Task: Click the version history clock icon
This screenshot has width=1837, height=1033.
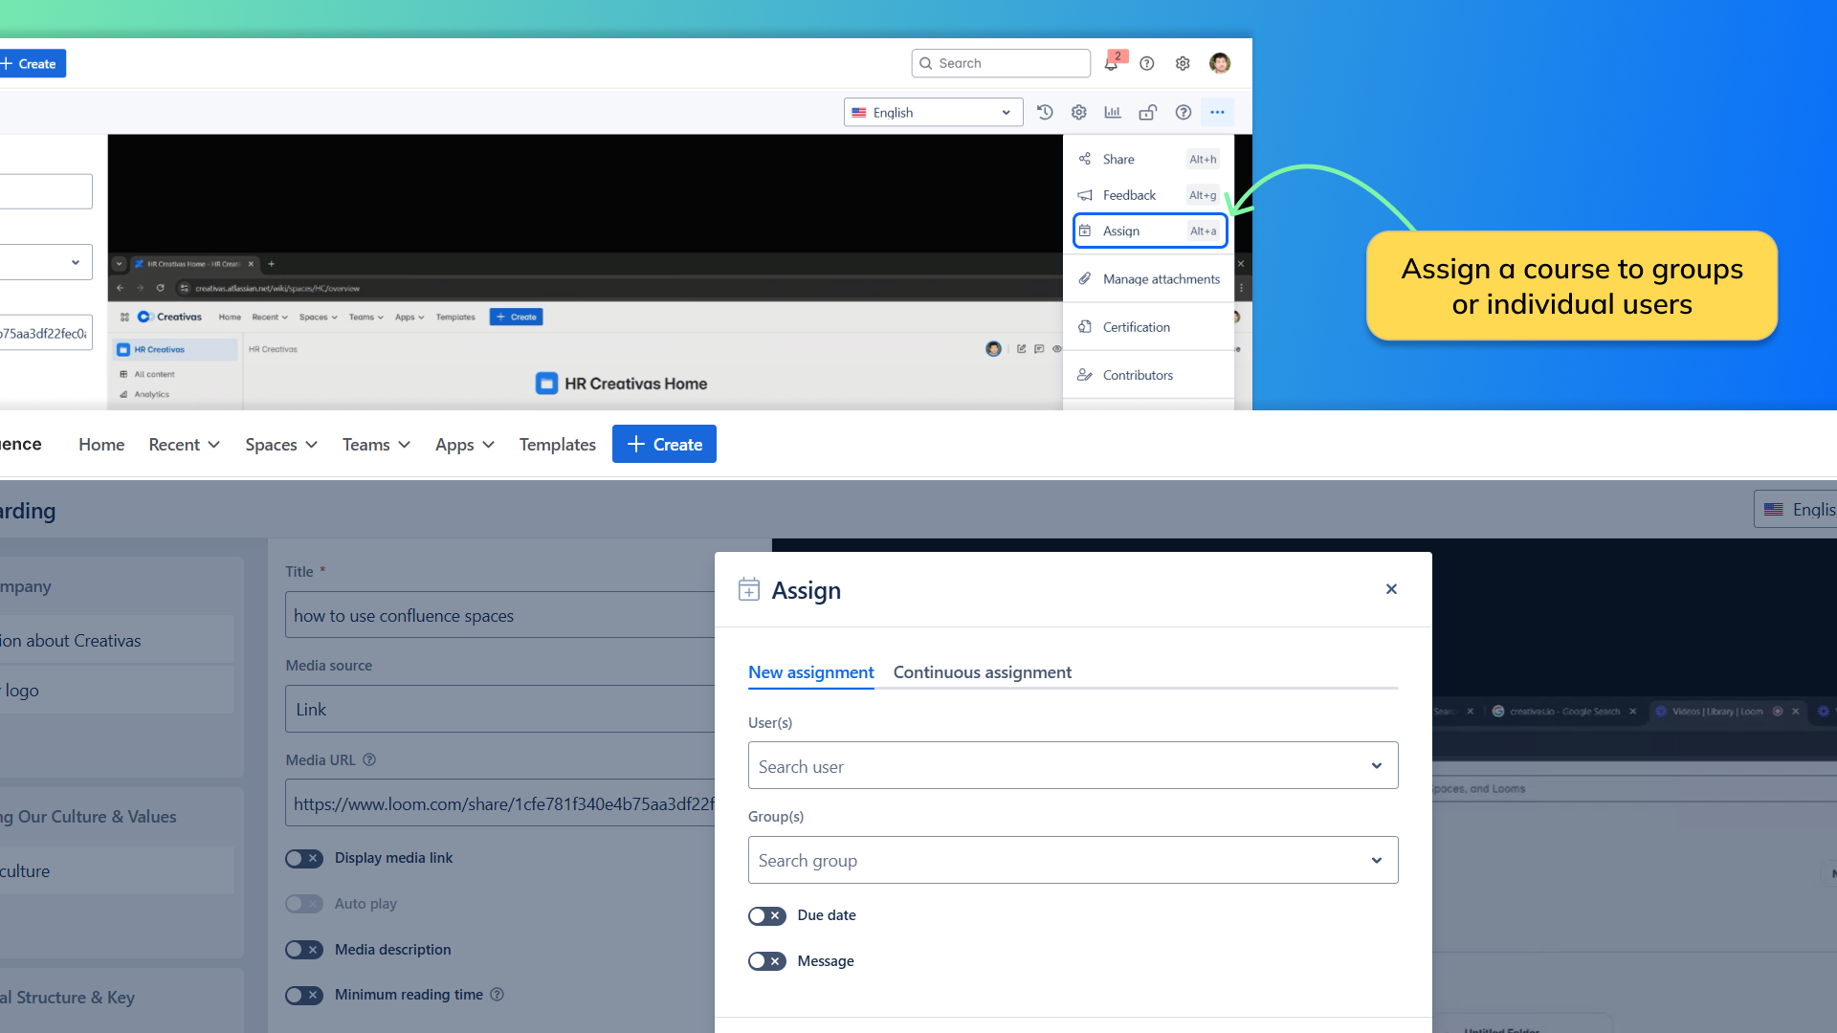Action: point(1045,113)
